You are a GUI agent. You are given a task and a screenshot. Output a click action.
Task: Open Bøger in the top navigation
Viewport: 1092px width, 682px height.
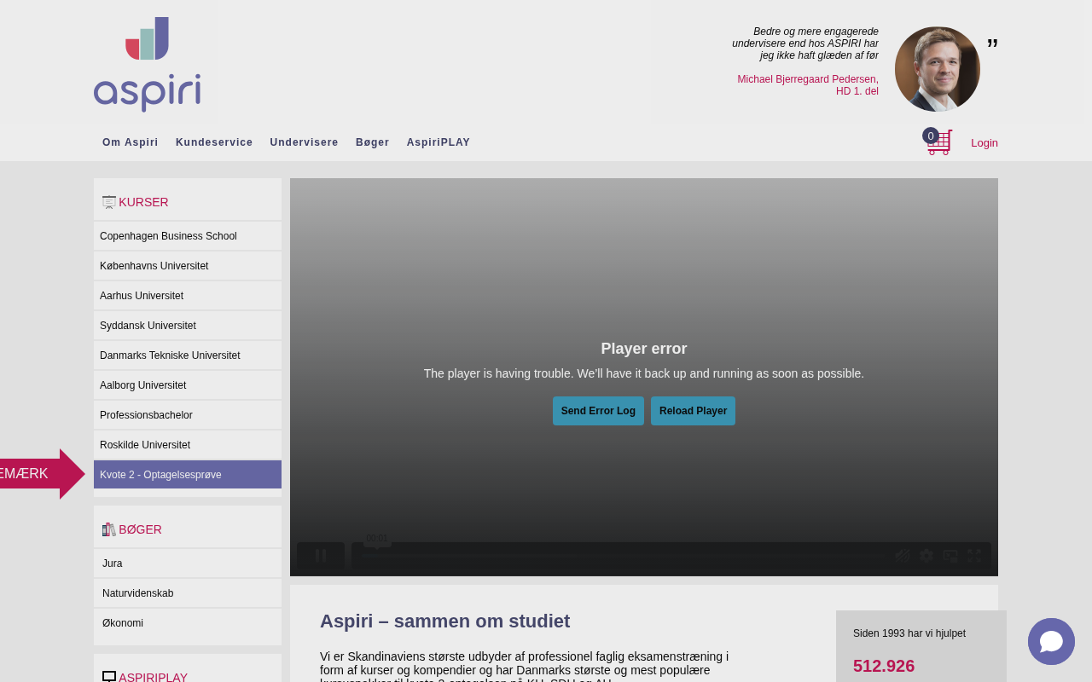click(x=373, y=142)
